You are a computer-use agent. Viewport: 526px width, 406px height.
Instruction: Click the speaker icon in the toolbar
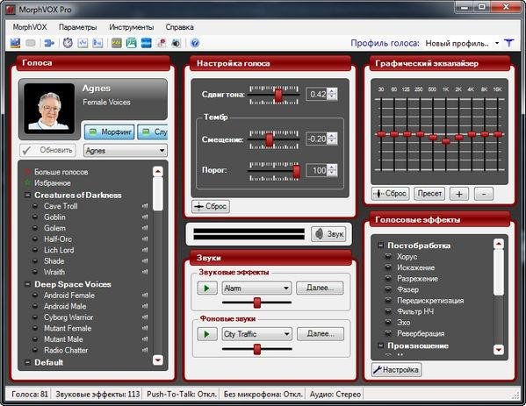177,43
